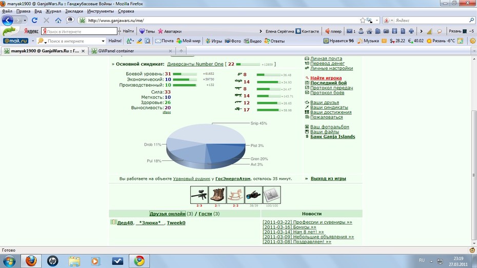Open the Закладки menu
Image resolution: width=477 pixels, height=268 pixels.
click(x=74, y=11)
